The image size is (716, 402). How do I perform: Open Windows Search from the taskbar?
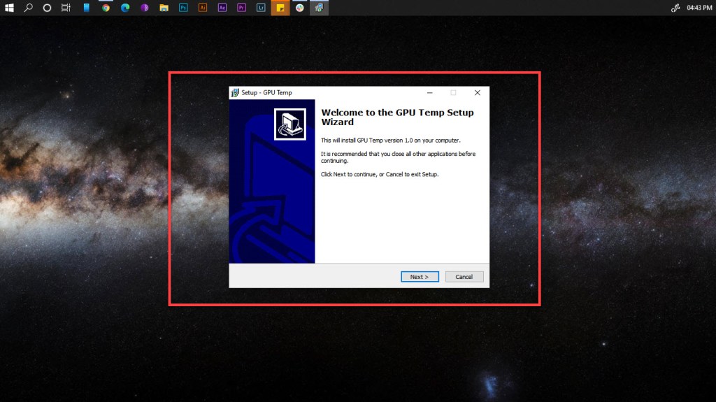pos(29,8)
